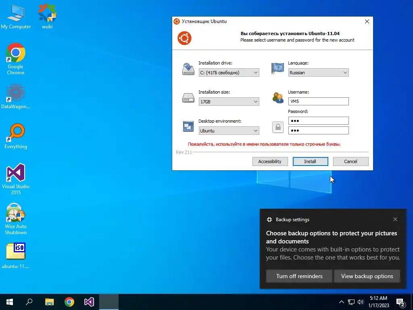This screenshot has width=413, height=310.
Task: Click the desktop environment icon
Action: click(x=188, y=126)
